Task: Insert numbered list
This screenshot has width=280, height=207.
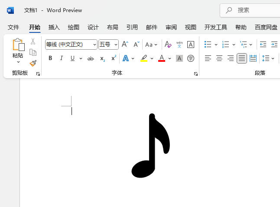Action: point(225,45)
